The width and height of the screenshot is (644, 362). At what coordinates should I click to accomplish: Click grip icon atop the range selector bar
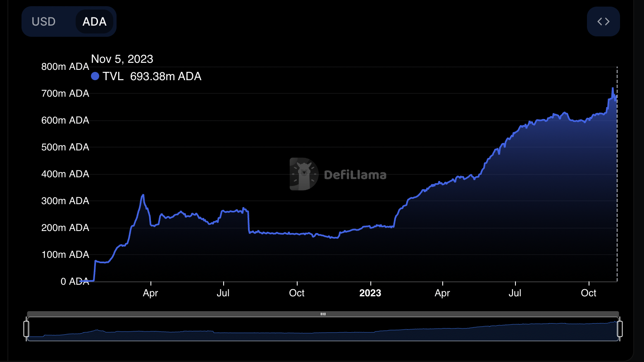coord(323,314)
